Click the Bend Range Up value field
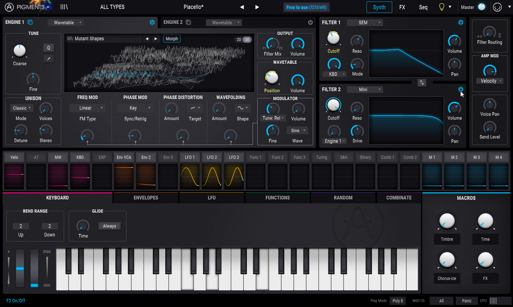 click(x=21, y=226)
